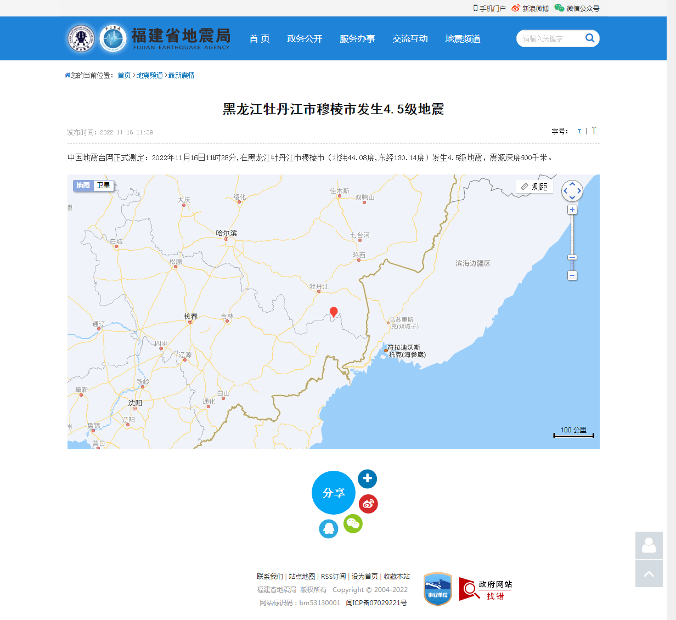The height and width of the screenshot is (620, 676).
Task: Click the 测距 distance measure button
Action: (534, 187)
